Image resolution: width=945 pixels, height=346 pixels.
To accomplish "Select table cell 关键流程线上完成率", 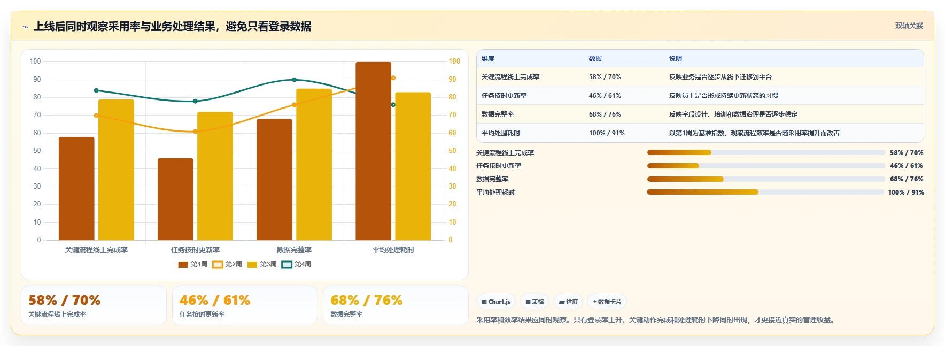I will 510,77.
